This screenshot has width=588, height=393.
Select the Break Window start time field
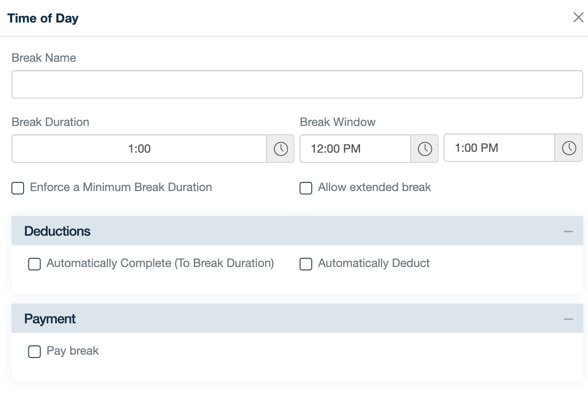[x=355, y=149]
